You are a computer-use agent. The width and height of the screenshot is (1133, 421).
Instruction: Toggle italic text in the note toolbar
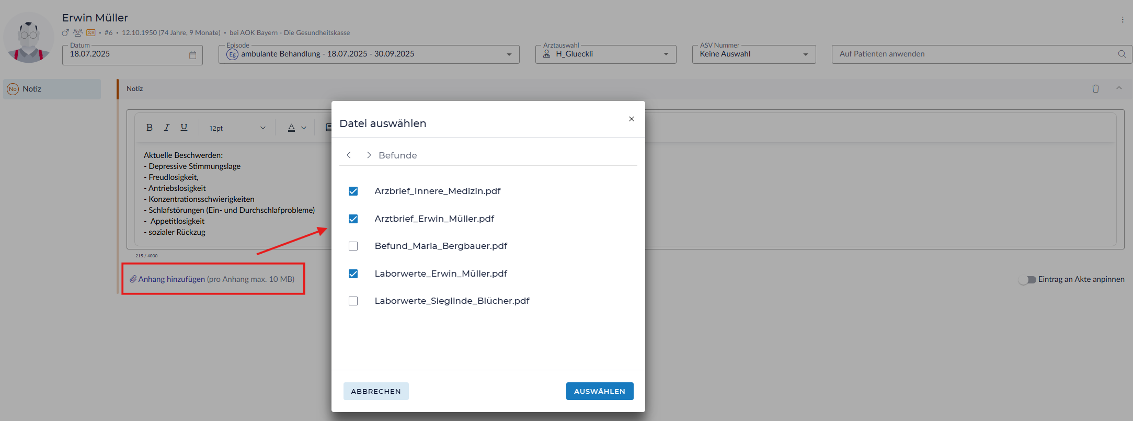[x=167, y=127]
